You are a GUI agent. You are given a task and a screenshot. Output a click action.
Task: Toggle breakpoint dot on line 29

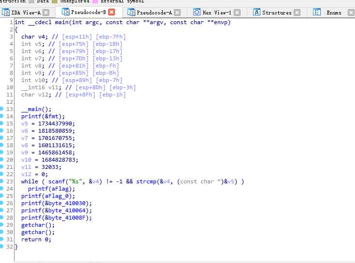click(1, 224)
